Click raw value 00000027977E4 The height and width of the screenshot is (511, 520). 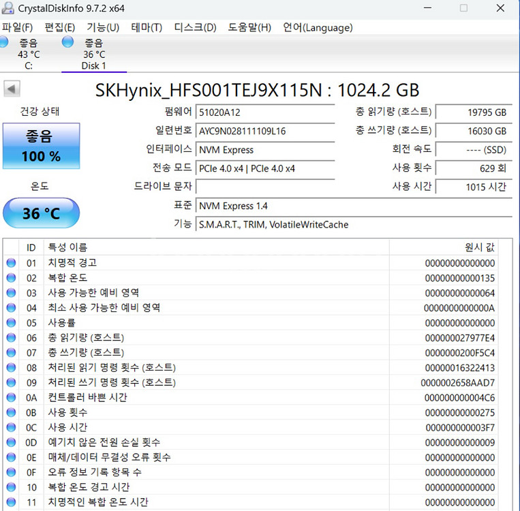(459, 338)
